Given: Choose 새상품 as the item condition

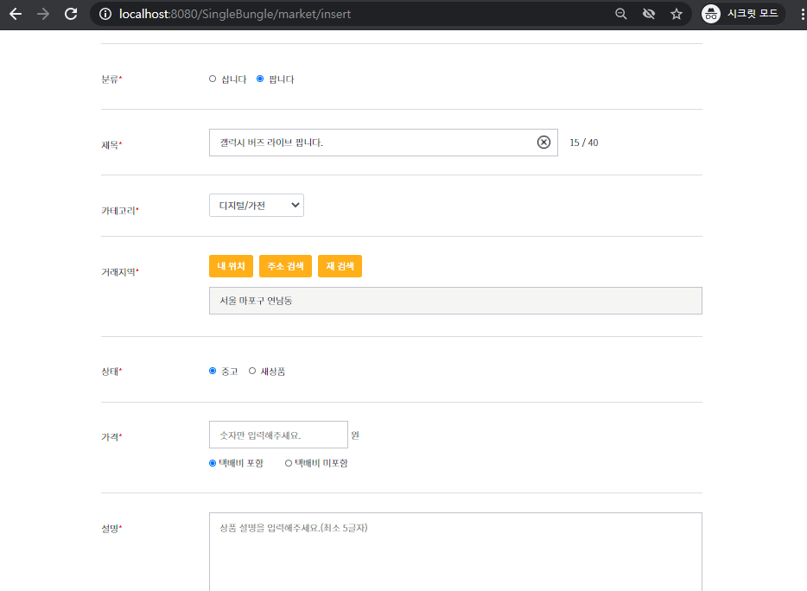Looking at the screenshot, I should point(252,370).
